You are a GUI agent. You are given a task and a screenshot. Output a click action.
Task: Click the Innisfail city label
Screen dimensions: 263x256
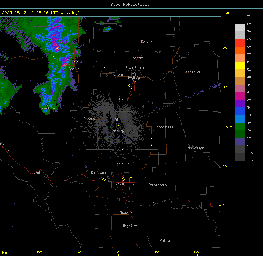pyautogui.click(x=127, y=99)
